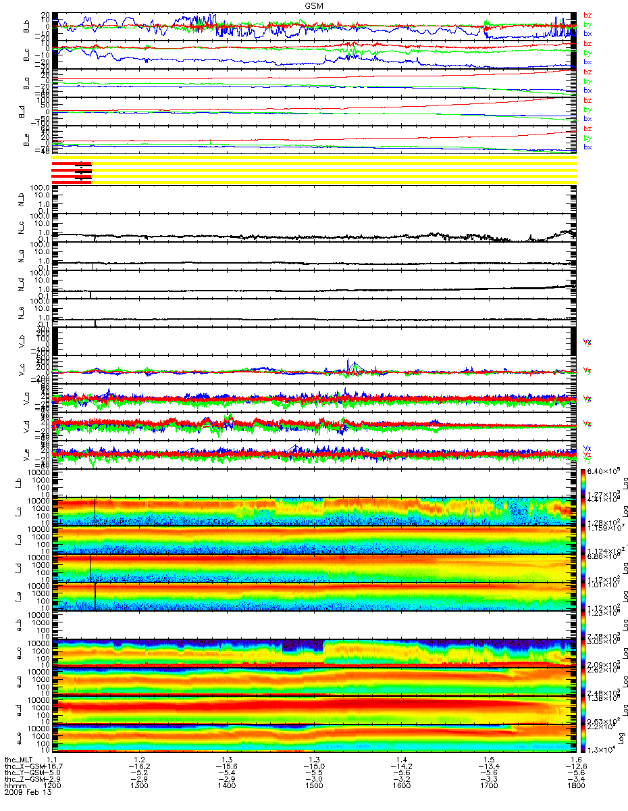This screenshot has width=628, height=811.
Task: Click the Z-GSM value -3.0
Action: coord(314,779)
